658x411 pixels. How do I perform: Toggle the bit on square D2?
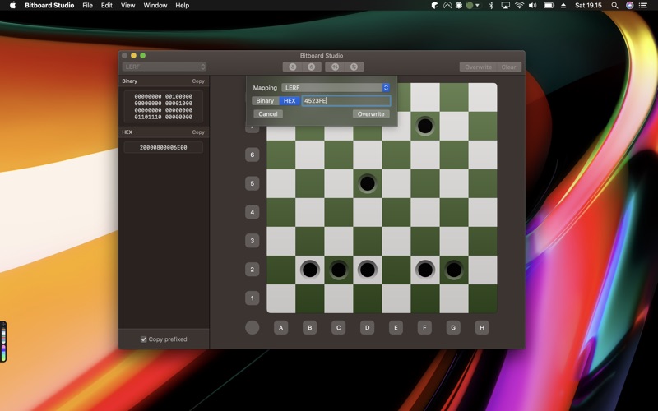click(x=368, y=270)
